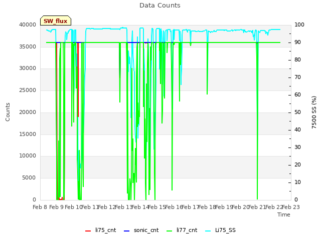Click the Data Counts chart title
The height and width of the screenshot is (240, 321).
coord(160,5)
